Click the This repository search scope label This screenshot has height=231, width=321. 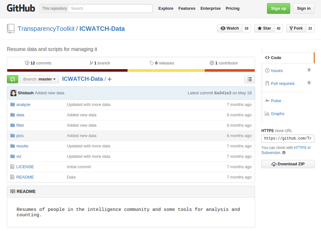tap(54, 8)
